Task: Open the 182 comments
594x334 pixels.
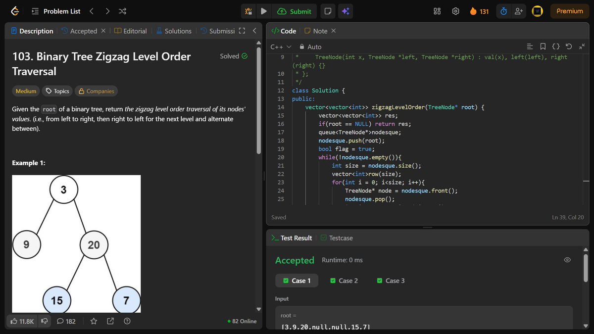Action: (x=66, y=321)
